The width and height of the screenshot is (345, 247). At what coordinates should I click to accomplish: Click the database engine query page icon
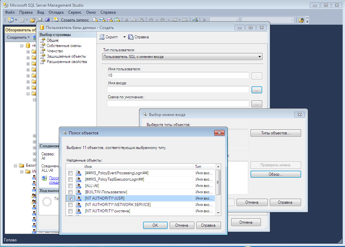(95, 20)
